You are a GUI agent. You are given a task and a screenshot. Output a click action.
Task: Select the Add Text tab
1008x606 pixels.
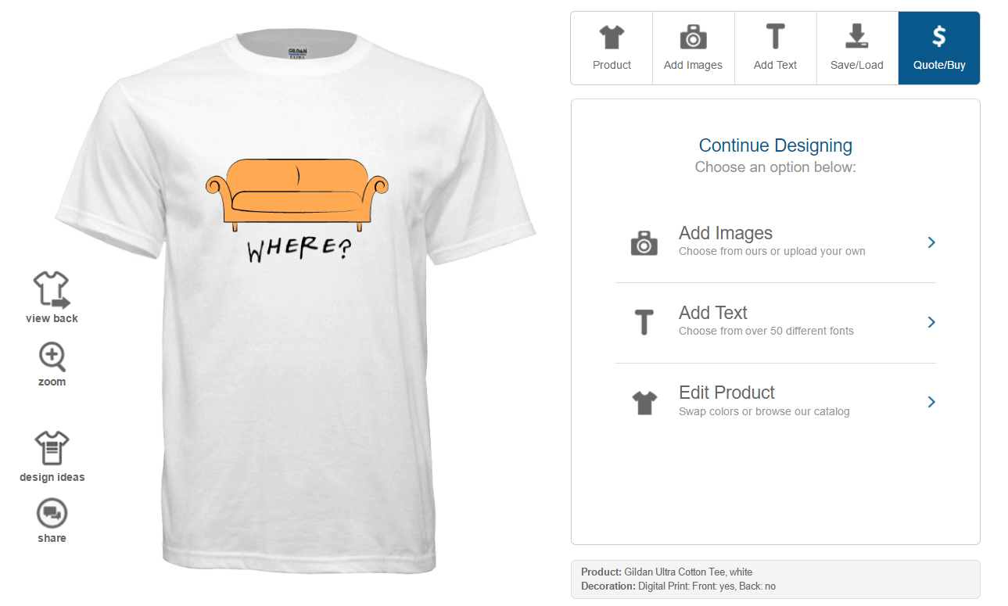click(x=776, y=48)
